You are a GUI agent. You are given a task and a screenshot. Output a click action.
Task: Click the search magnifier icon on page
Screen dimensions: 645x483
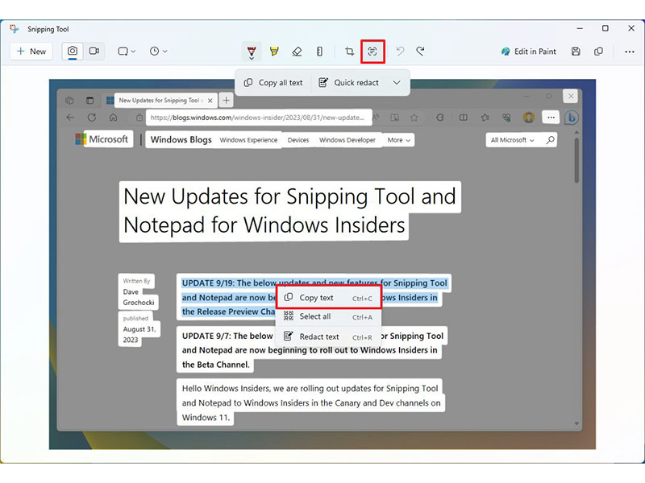pos(550,139)
